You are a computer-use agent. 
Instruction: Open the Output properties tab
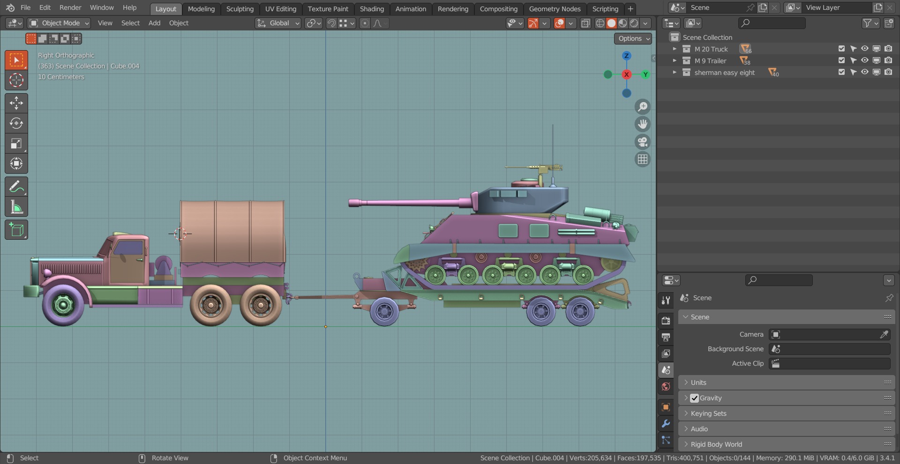[x=666, y=337]
